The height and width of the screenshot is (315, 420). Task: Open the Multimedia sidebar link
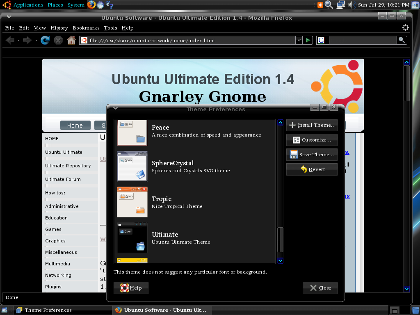point(57,264)
